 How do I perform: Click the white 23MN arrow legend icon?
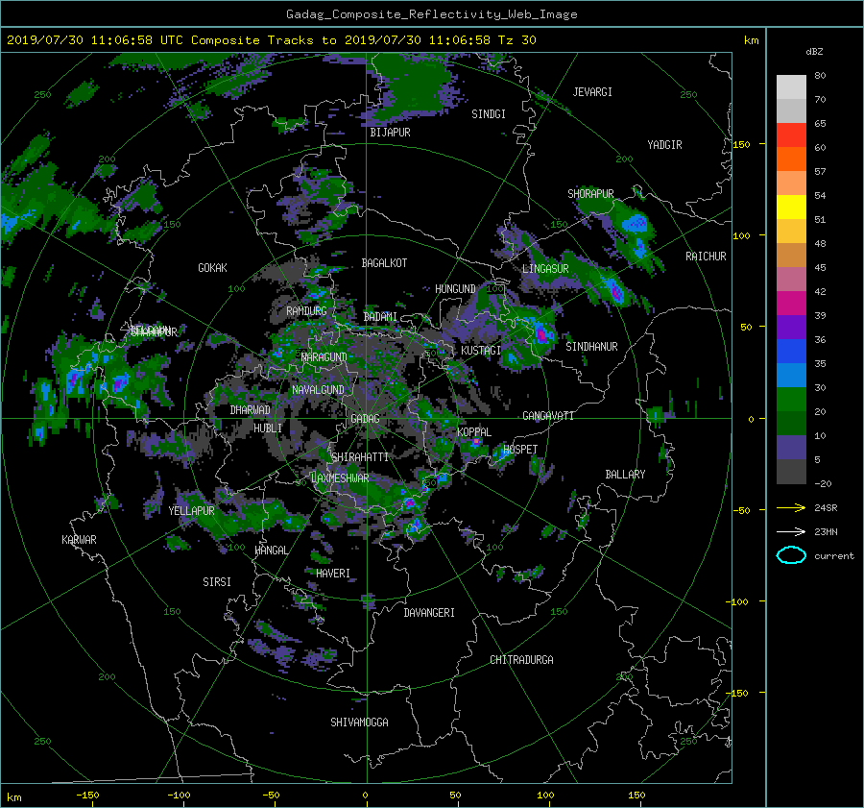(x=791, y=531)
